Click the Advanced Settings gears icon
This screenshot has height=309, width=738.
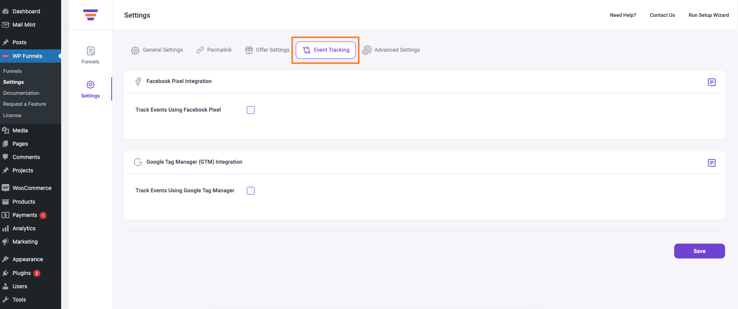(x=367, y=50)
